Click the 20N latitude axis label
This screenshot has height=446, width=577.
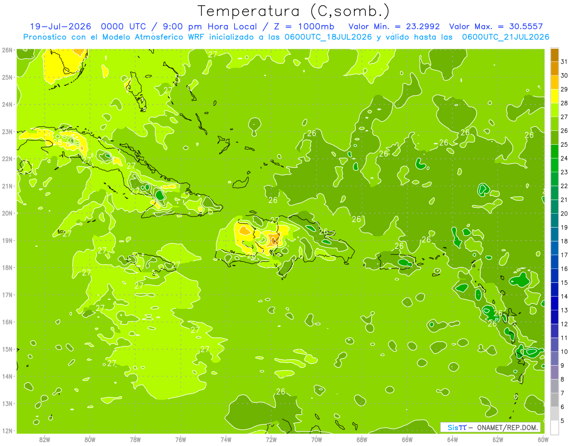(7, 213)
